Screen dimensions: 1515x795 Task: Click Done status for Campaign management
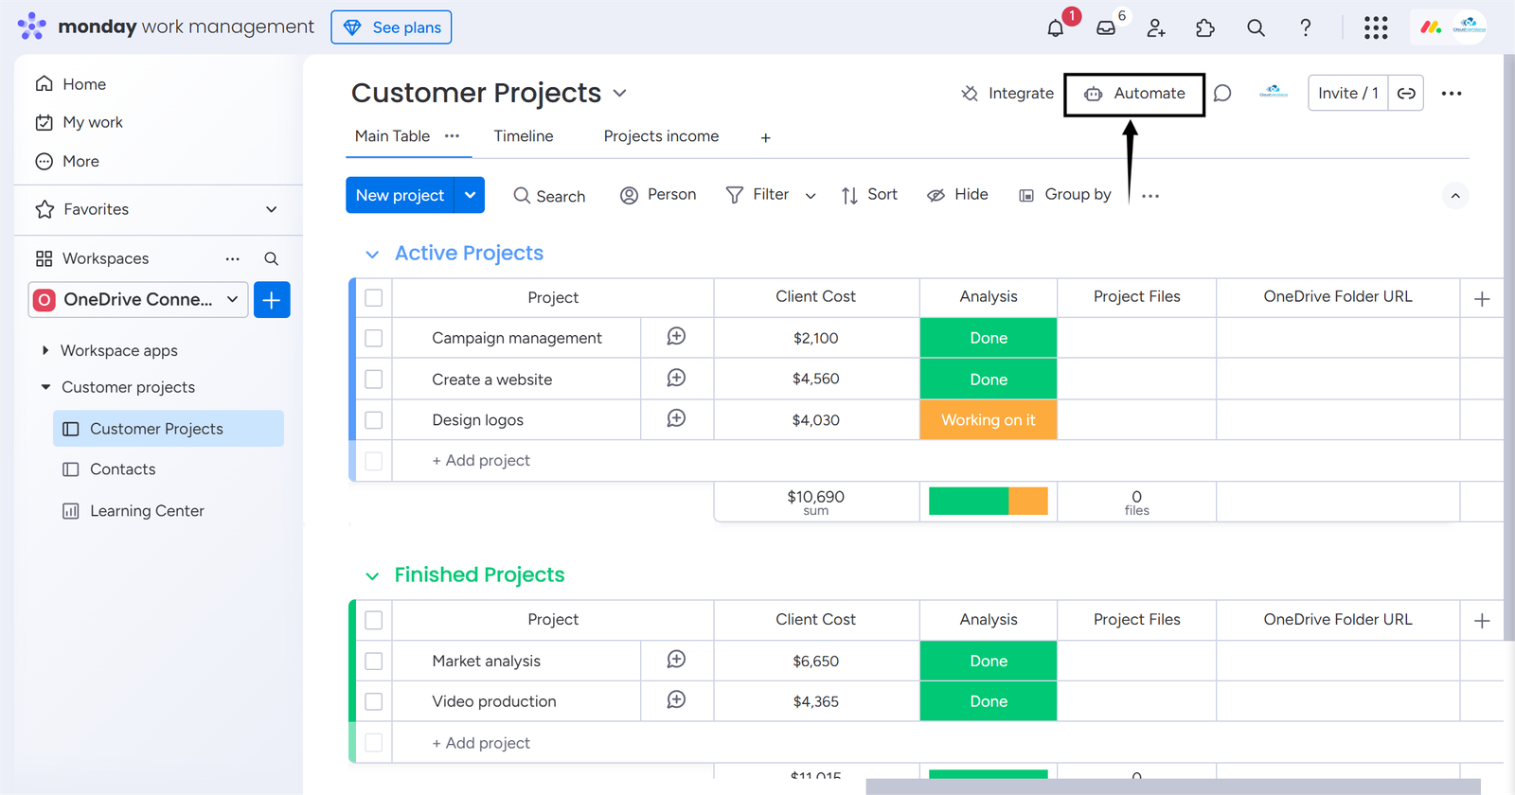click(x=989, y=338)
